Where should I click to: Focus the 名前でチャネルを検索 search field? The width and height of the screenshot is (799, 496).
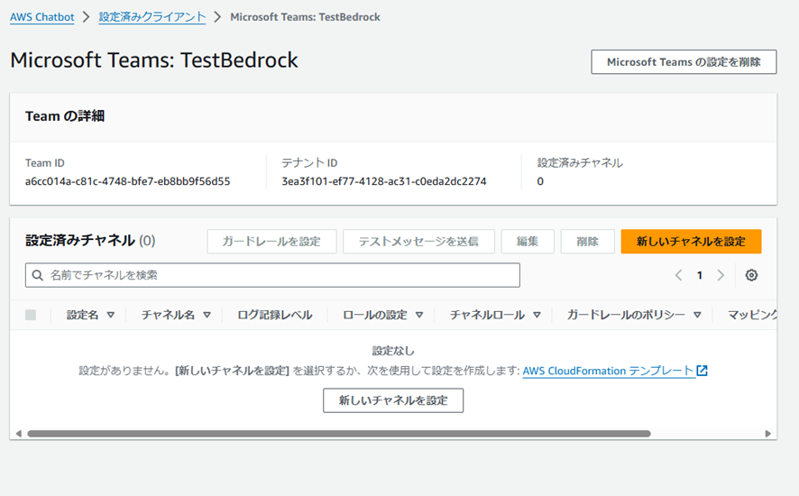tap(272, 275)
